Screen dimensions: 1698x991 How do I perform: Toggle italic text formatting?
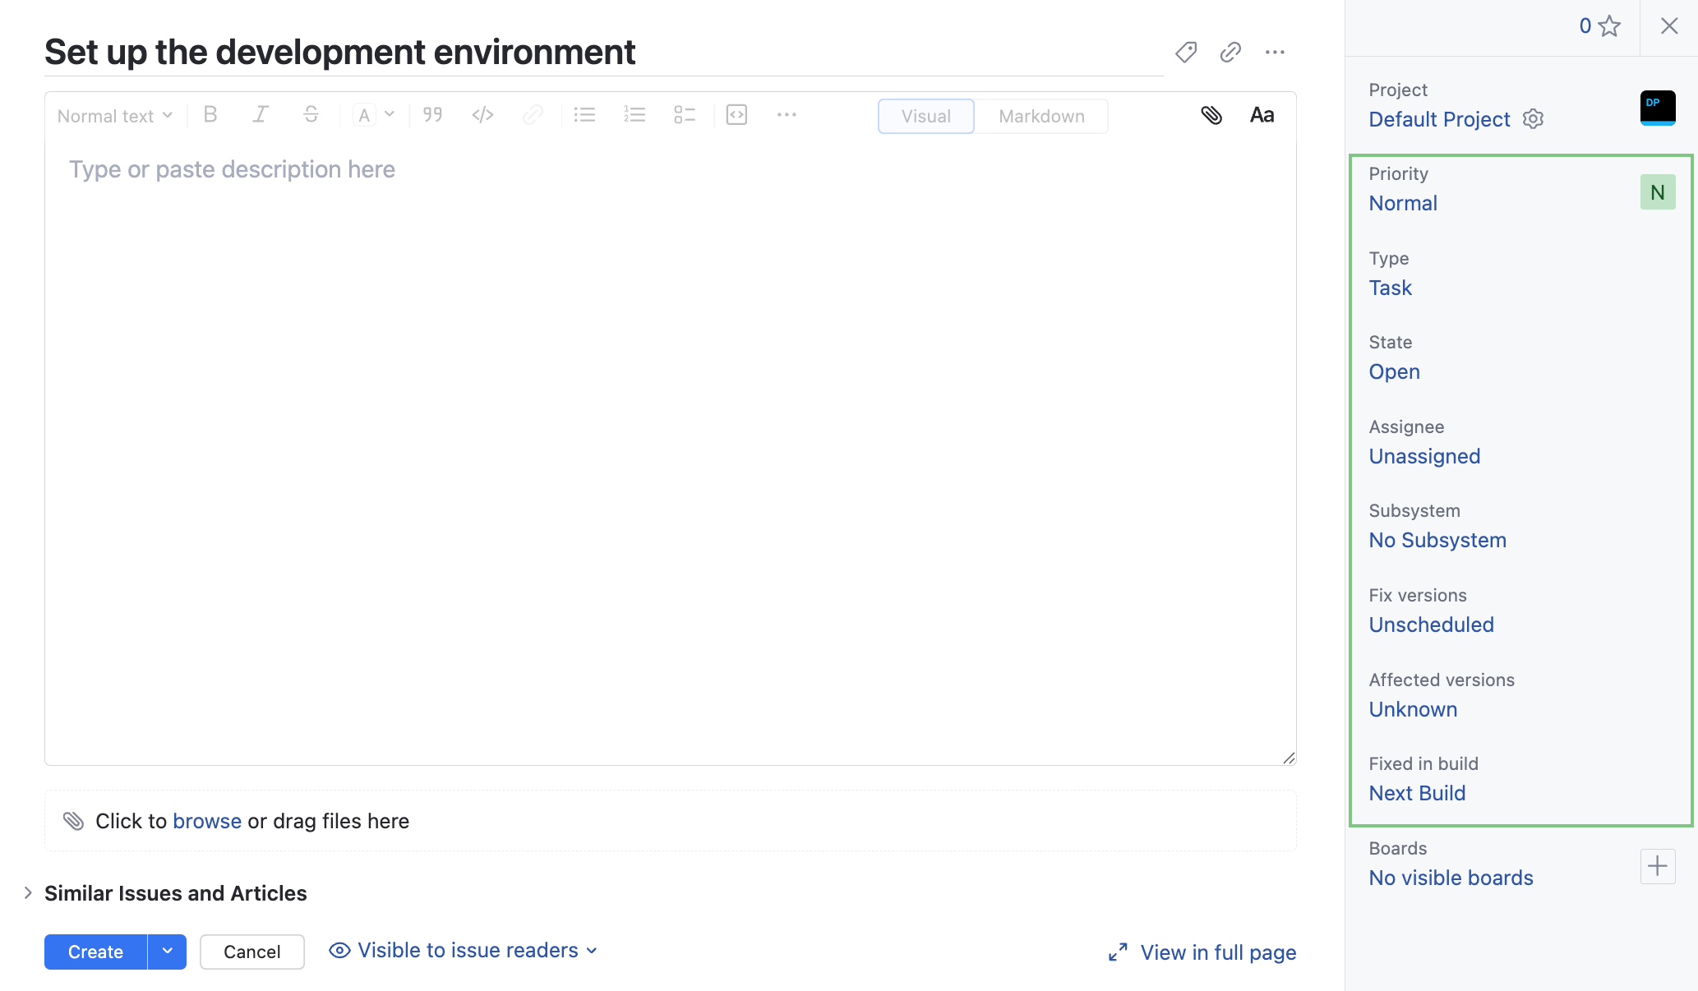coord(261,115)
